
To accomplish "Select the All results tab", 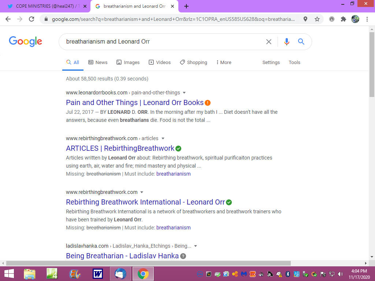I will click(x=73, y=62).
